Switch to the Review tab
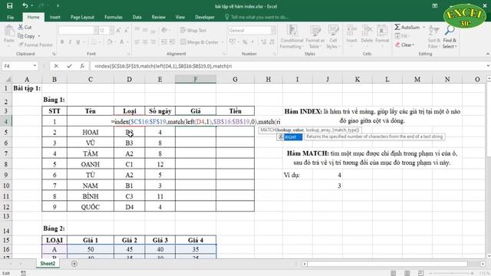491x276 pixels. click(x=159, y=17)
